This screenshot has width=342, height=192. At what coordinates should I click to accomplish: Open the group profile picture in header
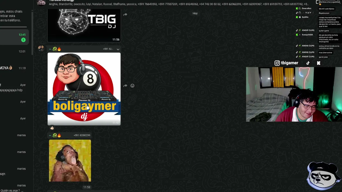pos(41,2)
